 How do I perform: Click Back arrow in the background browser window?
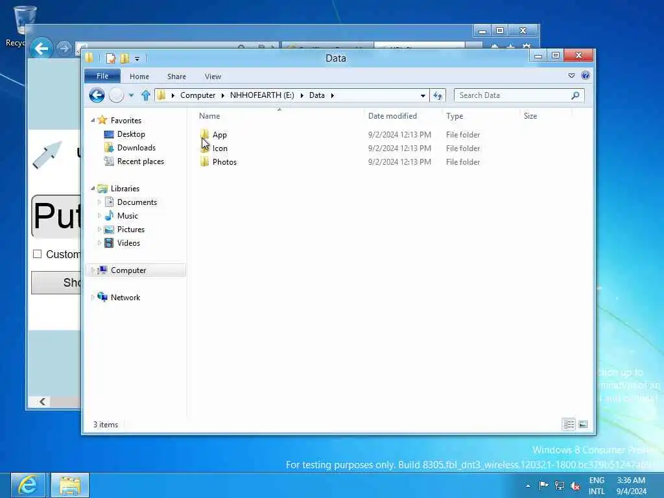[x=41, y=48]
